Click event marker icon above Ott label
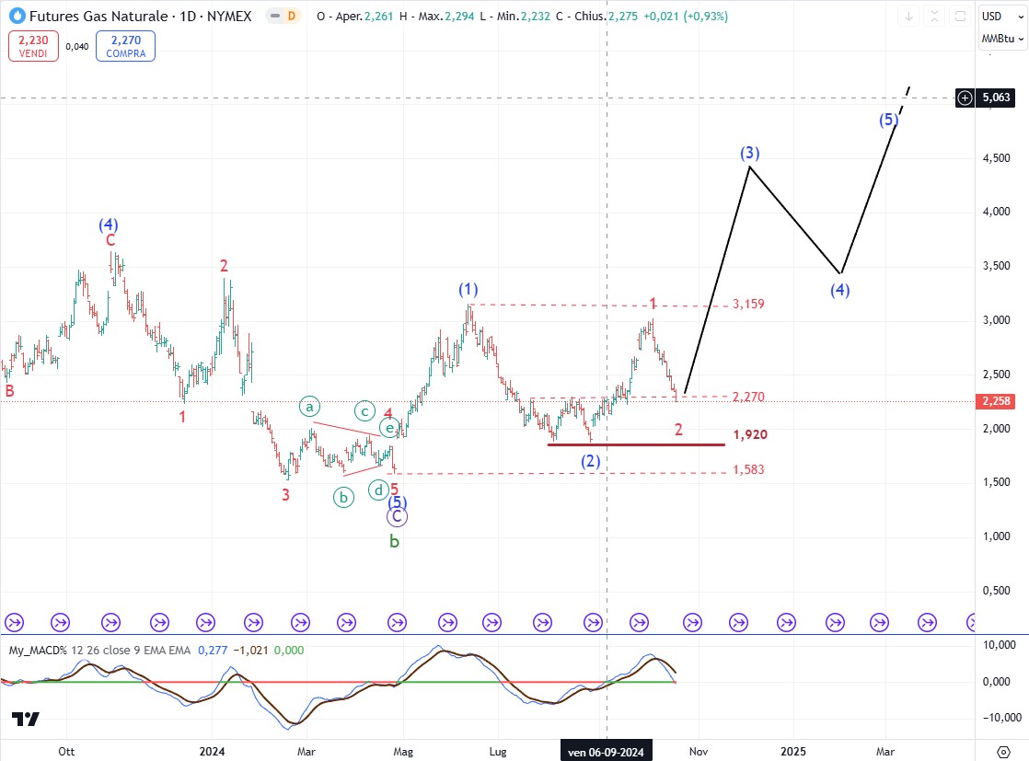The image size is (1029, 761). [61, 622]
